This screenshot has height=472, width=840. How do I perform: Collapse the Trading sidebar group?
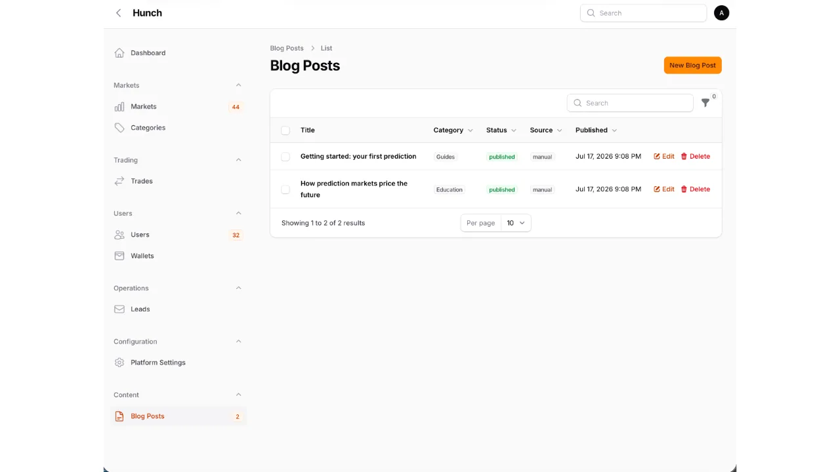(238, 160)
